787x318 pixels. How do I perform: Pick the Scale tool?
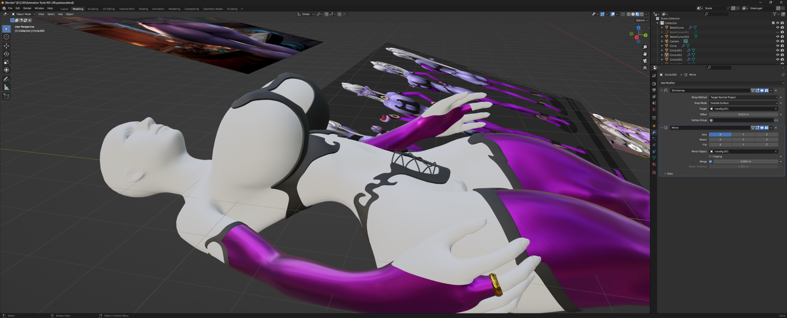tap(6, 62)
